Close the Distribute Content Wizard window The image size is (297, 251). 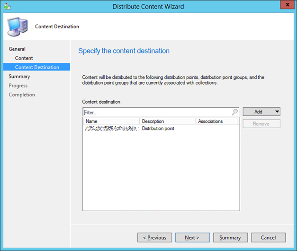point(285,6)
